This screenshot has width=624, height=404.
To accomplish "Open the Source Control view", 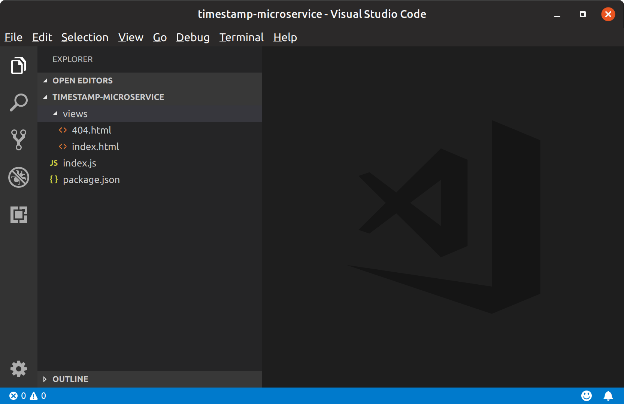I will coord(18,140).
